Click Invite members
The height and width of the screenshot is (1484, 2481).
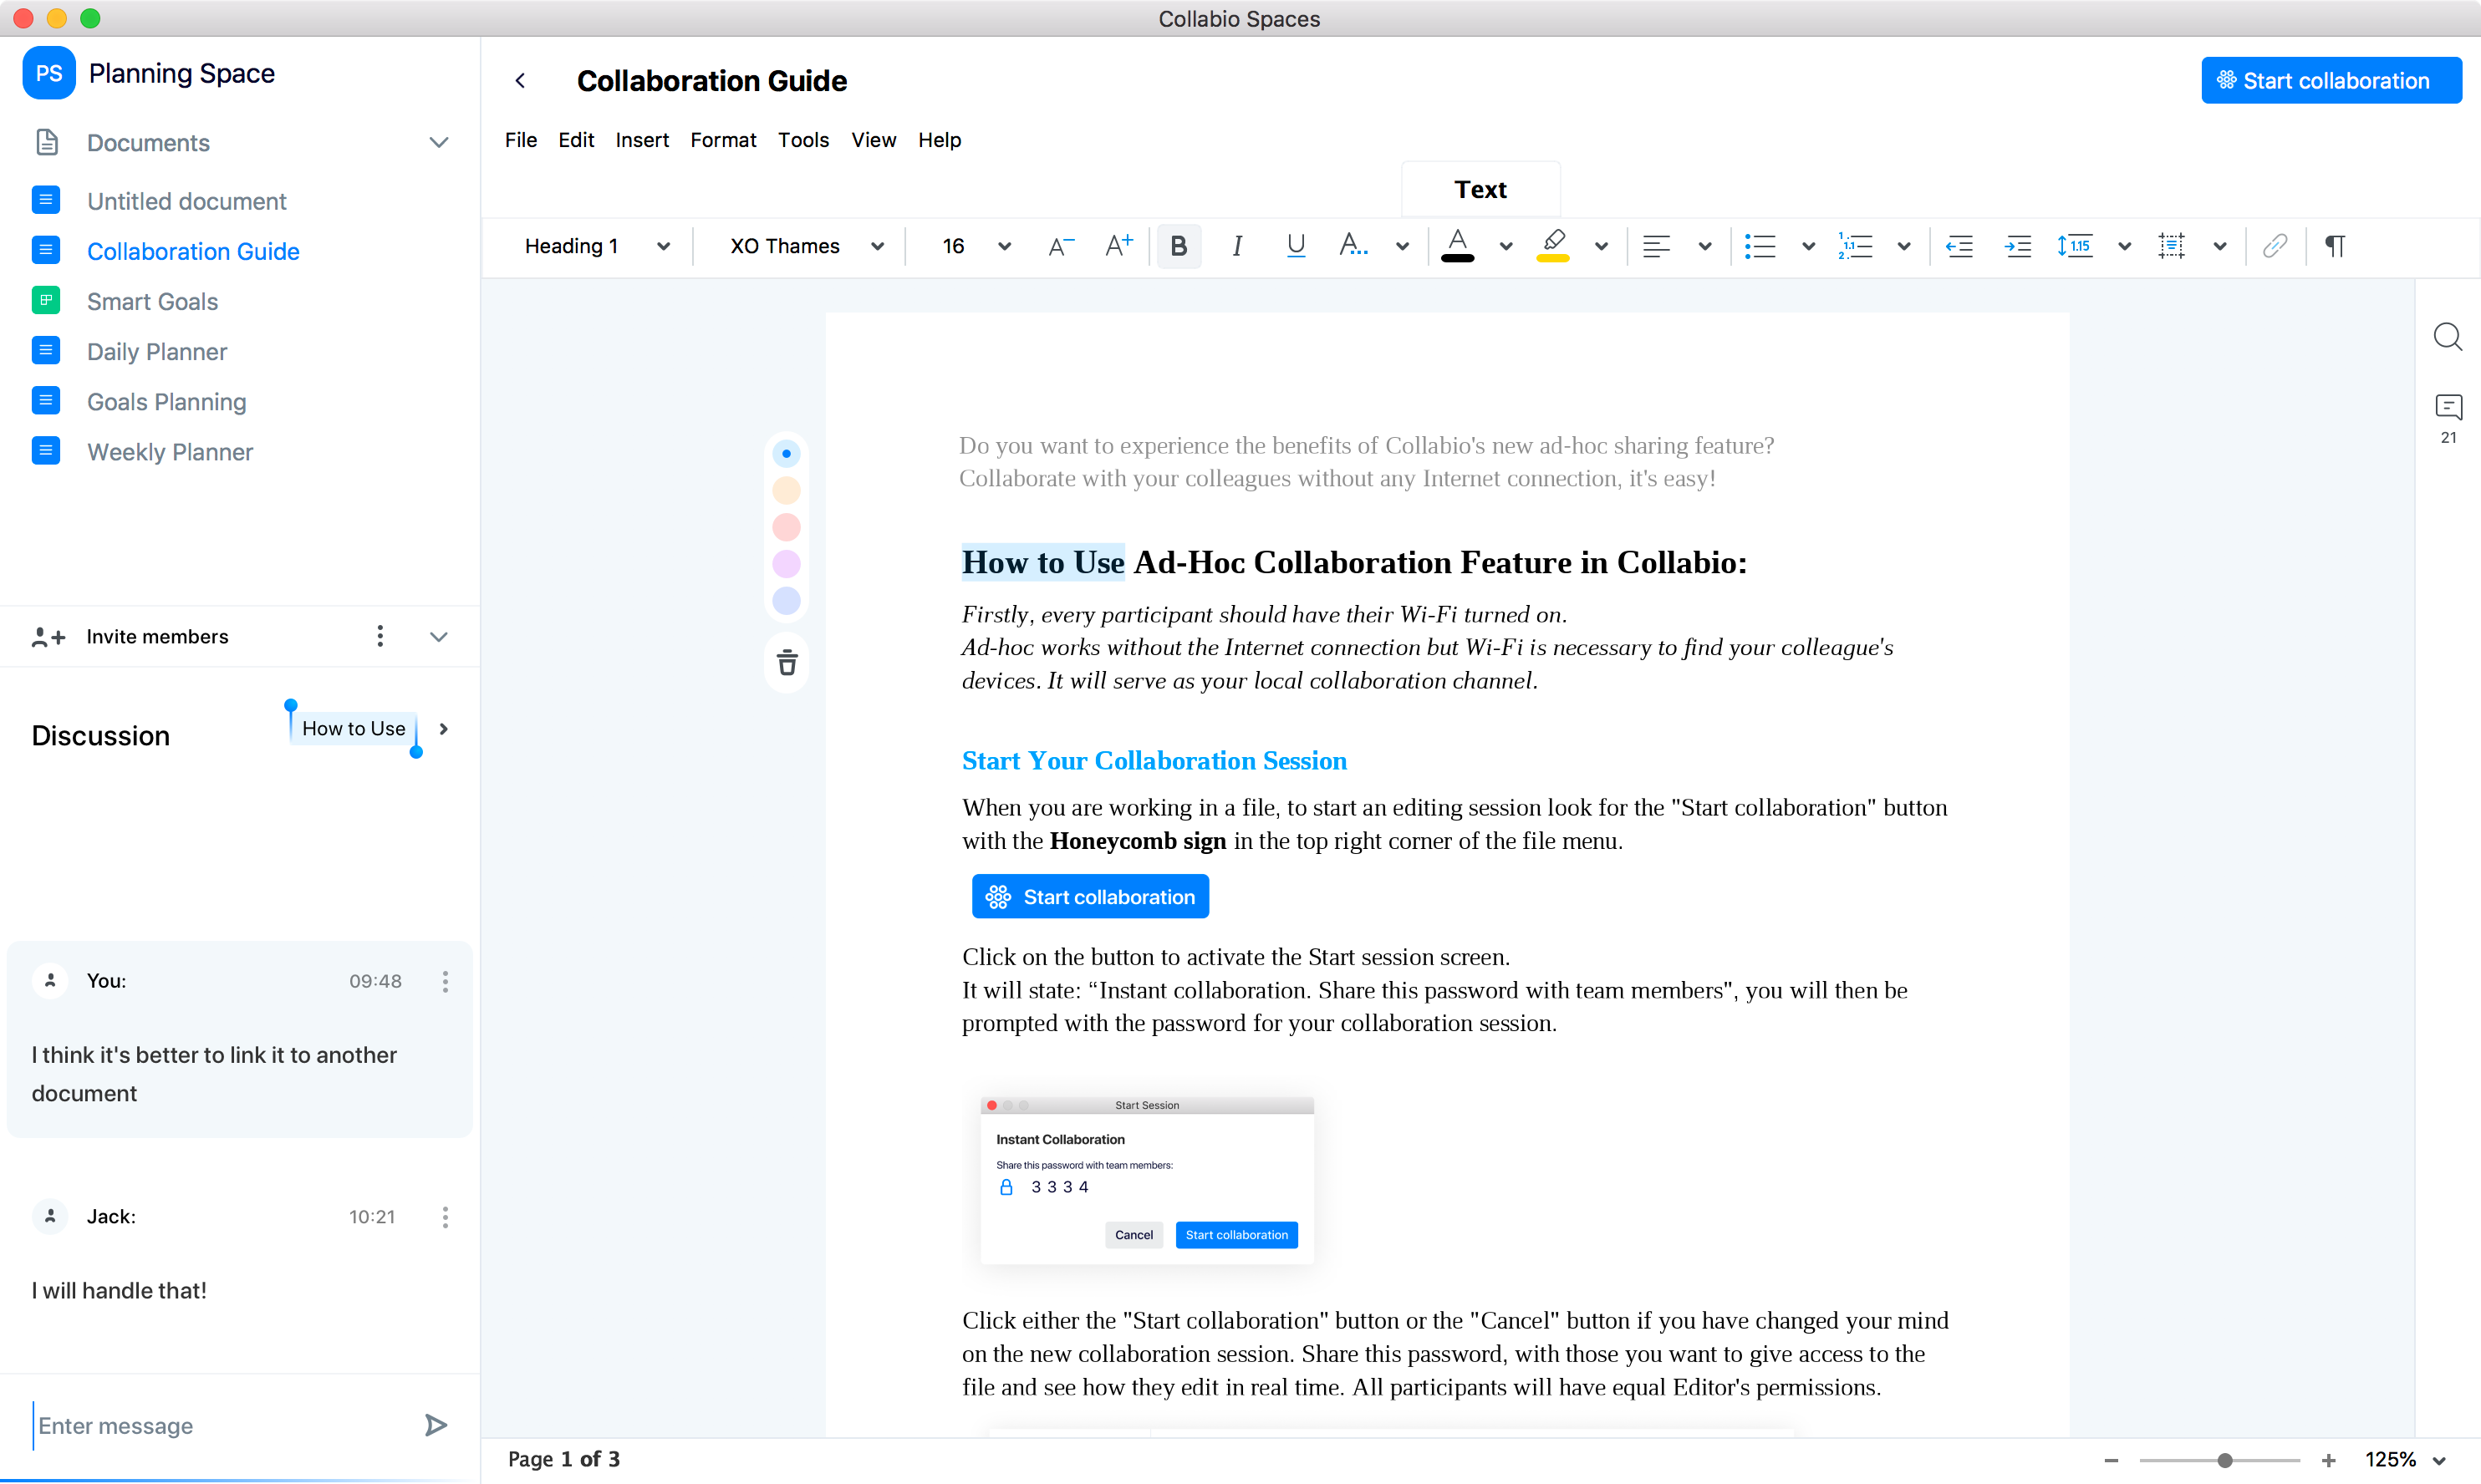(x=156, y=637)
